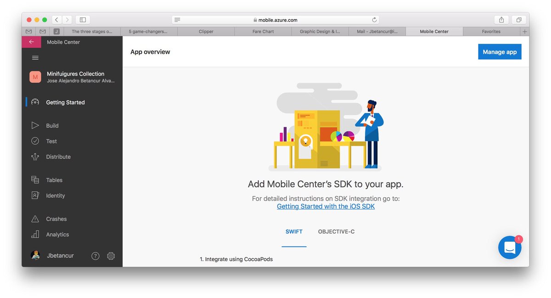Click the Tables icon
The height and width of the screenshot is (298, 551).
click(35, 180)
